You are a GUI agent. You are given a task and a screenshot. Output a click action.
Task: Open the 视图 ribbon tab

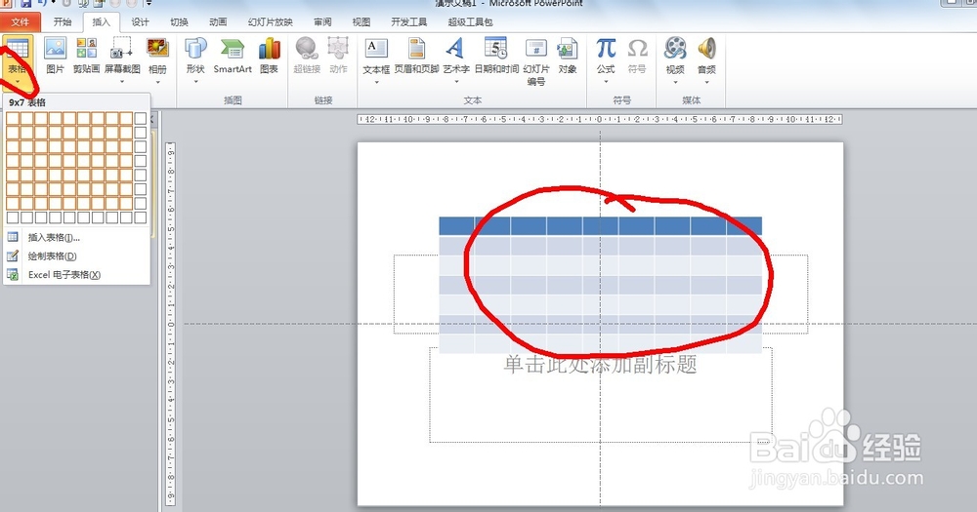[361, 21]
